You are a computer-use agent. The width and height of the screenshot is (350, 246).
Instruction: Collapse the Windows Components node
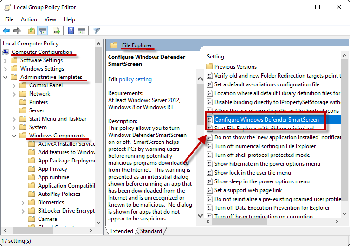click(14, 136)
